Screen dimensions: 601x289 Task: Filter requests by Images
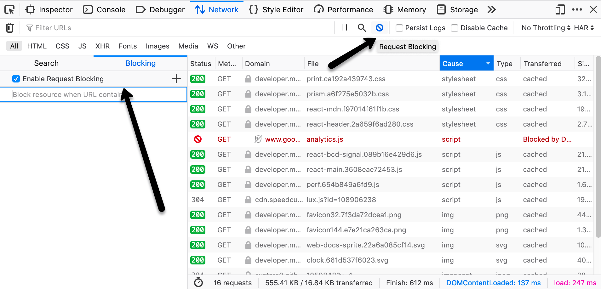[x=157, y=46]
